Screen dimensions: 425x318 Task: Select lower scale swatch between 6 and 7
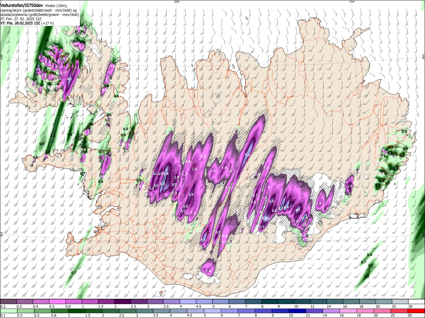tap(229, 311)
